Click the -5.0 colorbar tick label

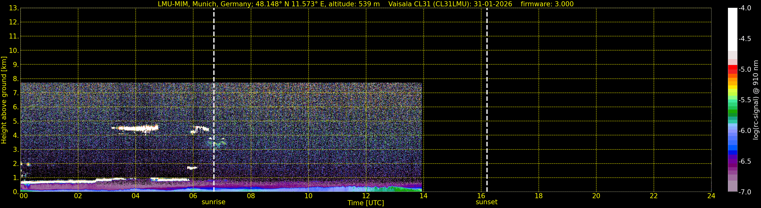(744, 70)
